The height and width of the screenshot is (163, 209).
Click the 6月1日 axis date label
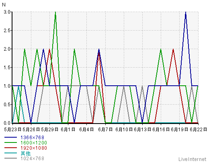pyautogui.click(x=68, y=130)
